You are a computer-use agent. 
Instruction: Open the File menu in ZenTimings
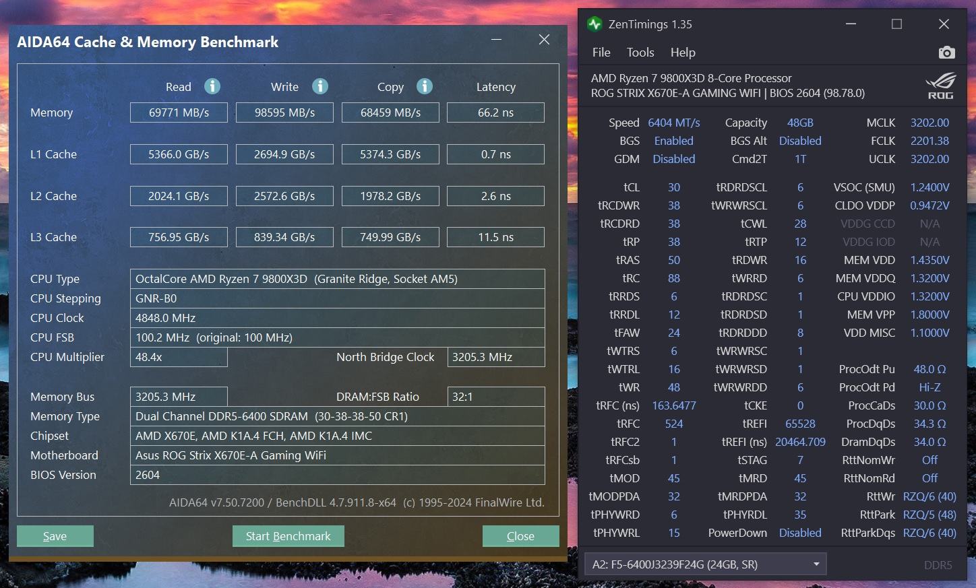click(x=601, y=53)
